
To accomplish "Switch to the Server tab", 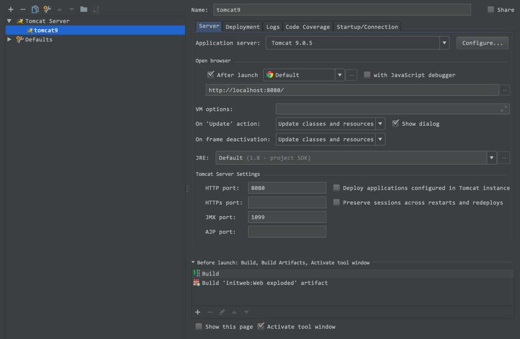I will [x=209, y=26].
